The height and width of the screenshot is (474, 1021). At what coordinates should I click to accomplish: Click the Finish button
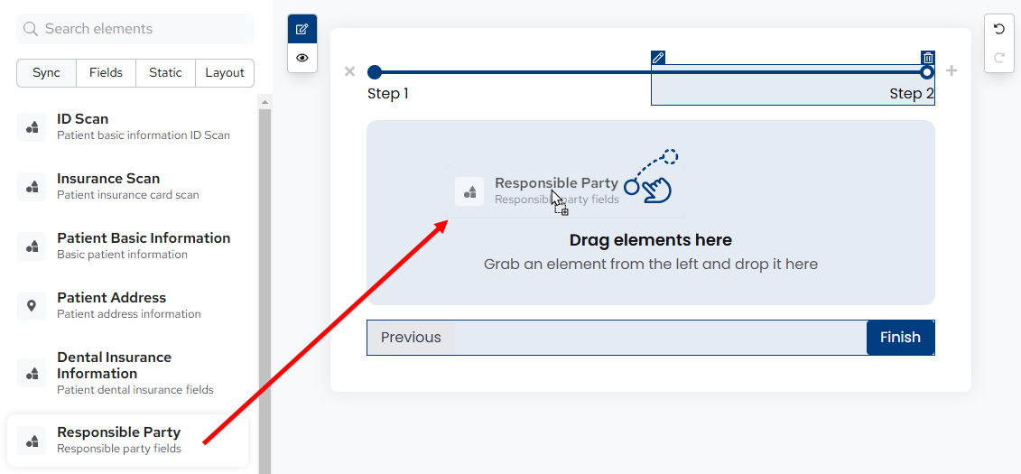click(901, 338)
